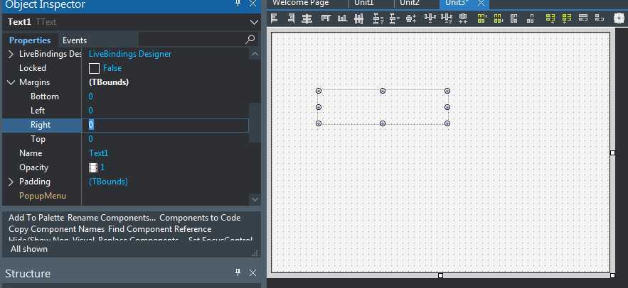Click the Components to Code link

click(200, 218)
